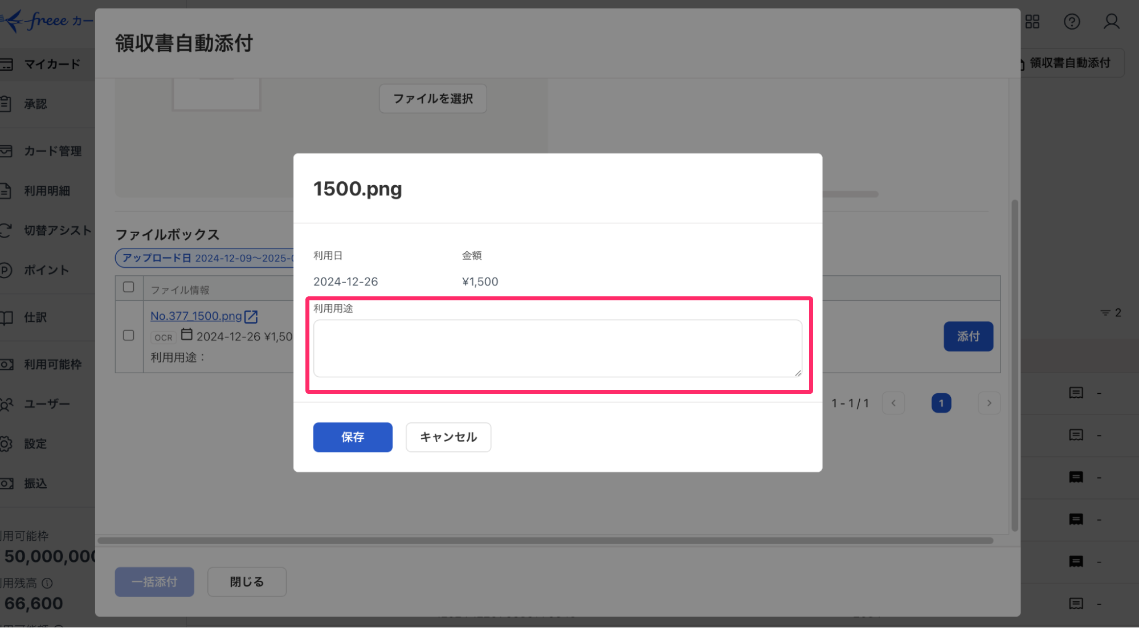Click the info icon beside 利用残高
1139x628 pixels.
[x=48, y=583]
